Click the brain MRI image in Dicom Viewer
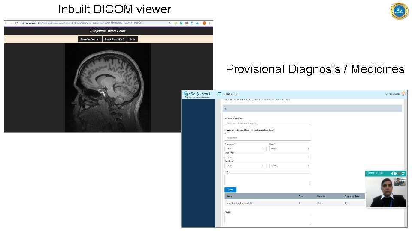 click(108, 88)
